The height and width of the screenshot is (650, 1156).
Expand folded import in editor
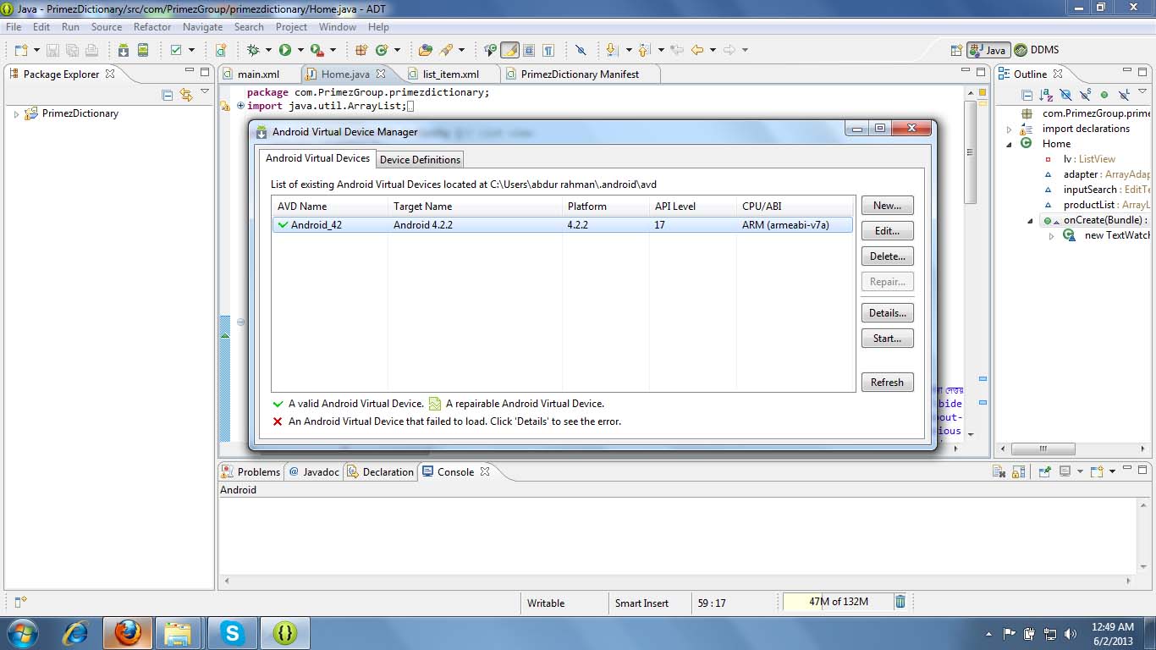(x=240, y=106)
